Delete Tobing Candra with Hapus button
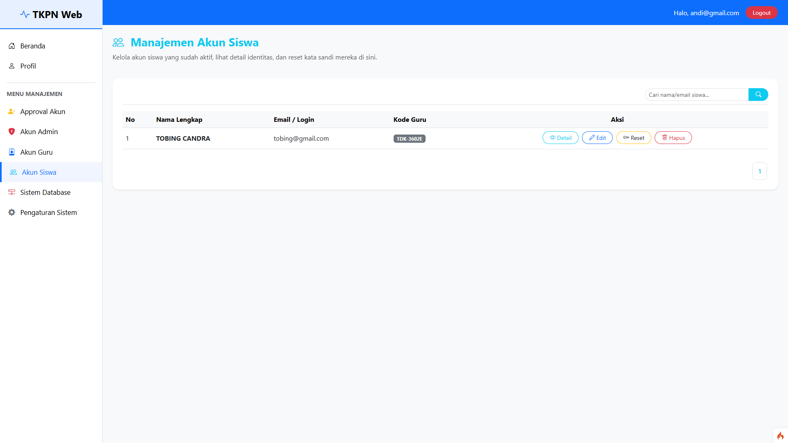Screen dimensions: 788x443 [x=673, y=138]
